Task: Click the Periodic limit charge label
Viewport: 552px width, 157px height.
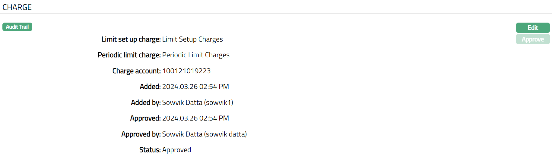Action: [129, 55]
